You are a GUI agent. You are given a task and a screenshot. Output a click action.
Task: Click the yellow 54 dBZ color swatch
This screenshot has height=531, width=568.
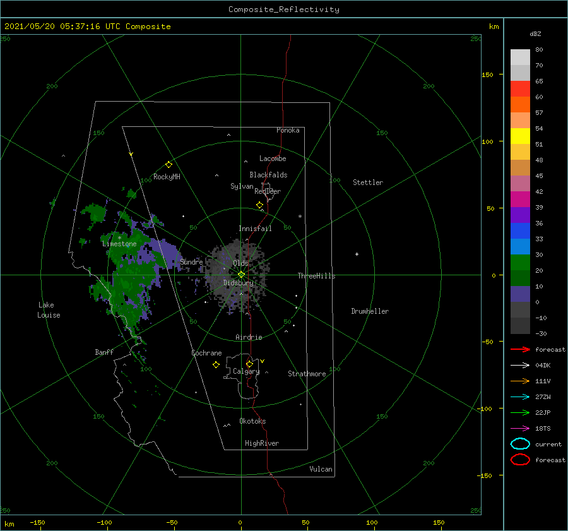click(520, 136)
